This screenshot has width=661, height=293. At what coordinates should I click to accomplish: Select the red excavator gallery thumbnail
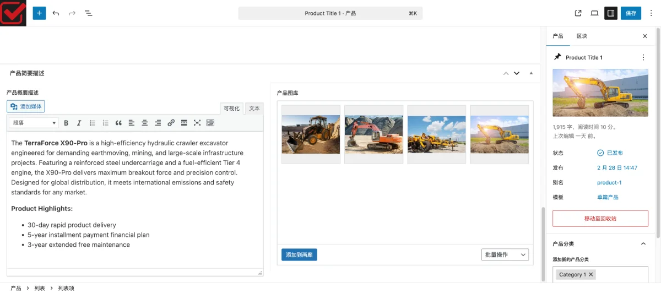373,134
